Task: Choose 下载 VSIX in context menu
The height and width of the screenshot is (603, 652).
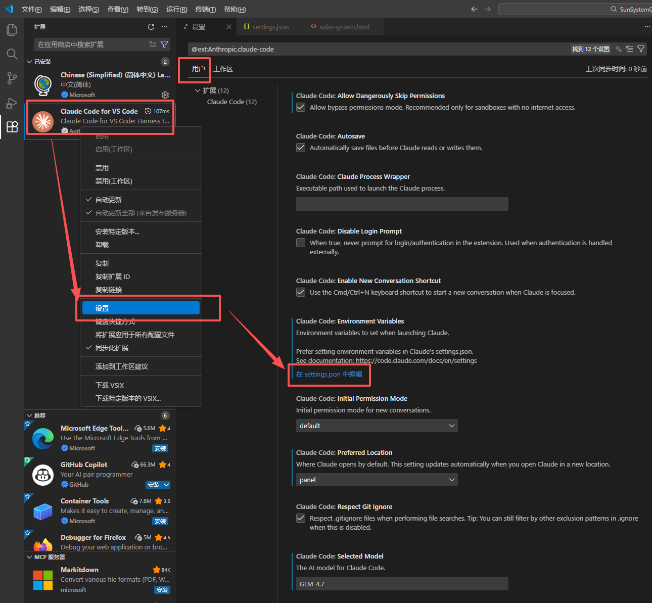Action: pos(141,385)
